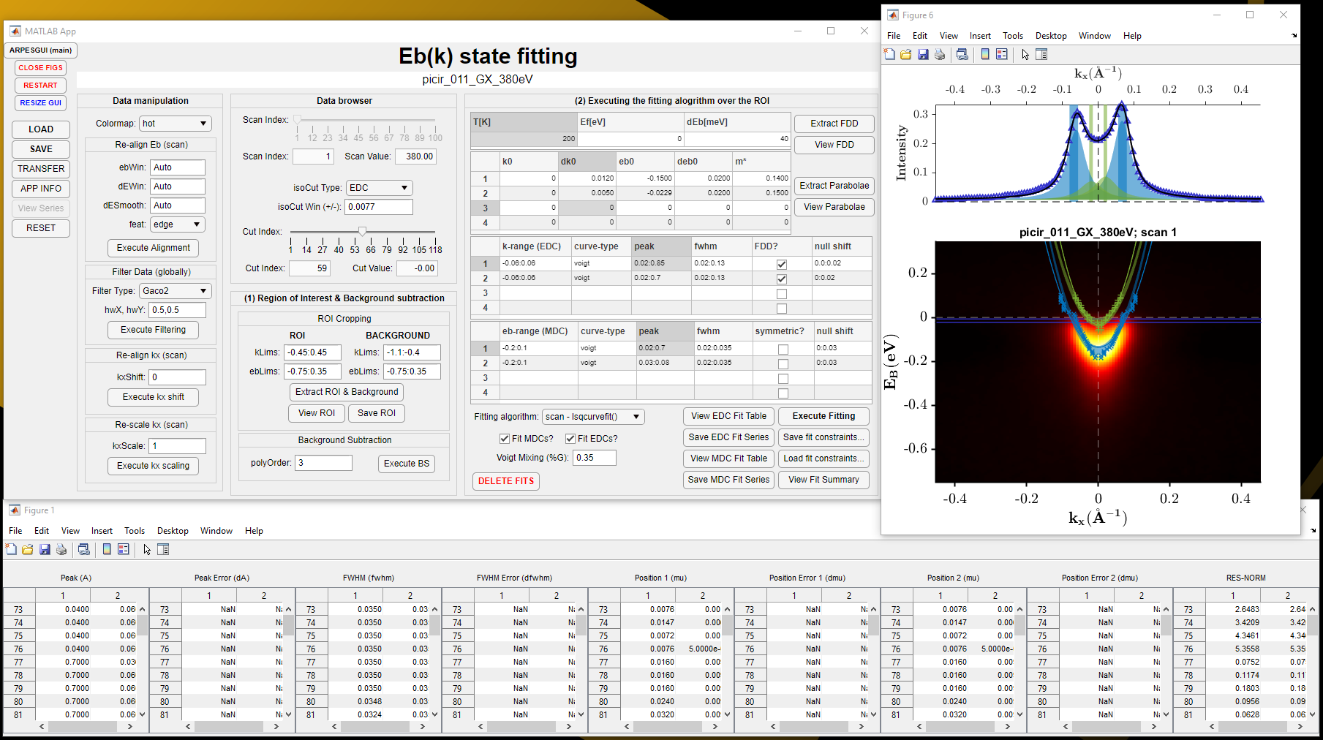Click MATLAB logo icon in Figure 6 title bar
The width and height of the screenshot is (1323, 740).
point(893,15)
